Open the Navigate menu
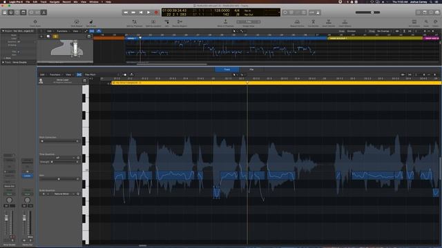This screenshot has height=248, width=442. [x=55, y=1]
